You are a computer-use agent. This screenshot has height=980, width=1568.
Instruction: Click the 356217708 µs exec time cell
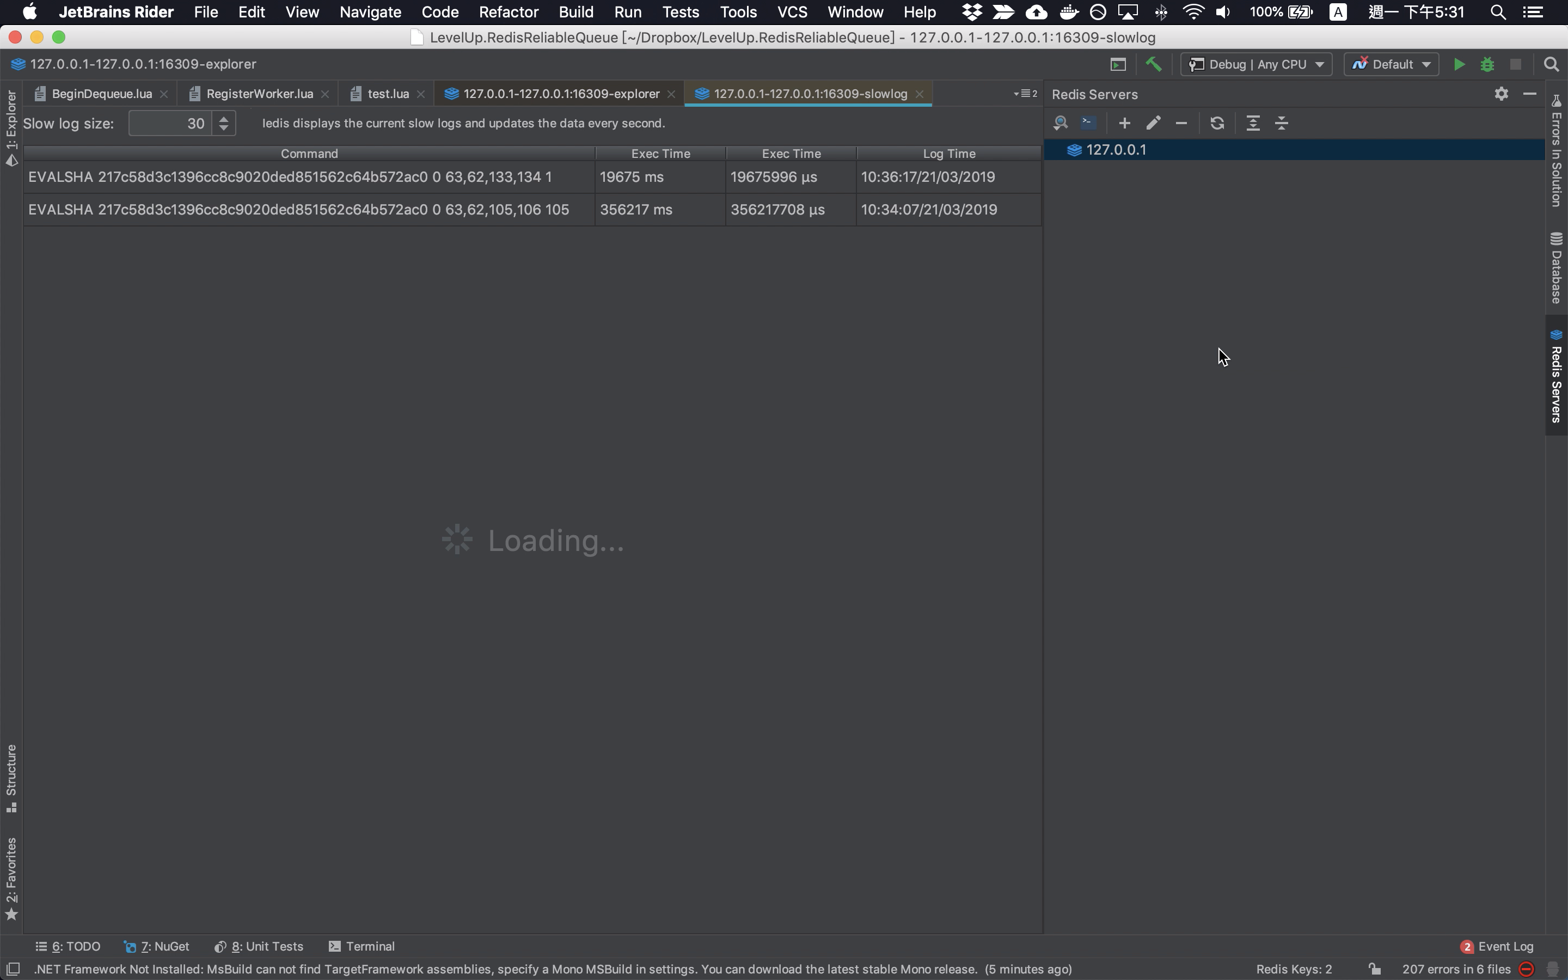(791, 210)
